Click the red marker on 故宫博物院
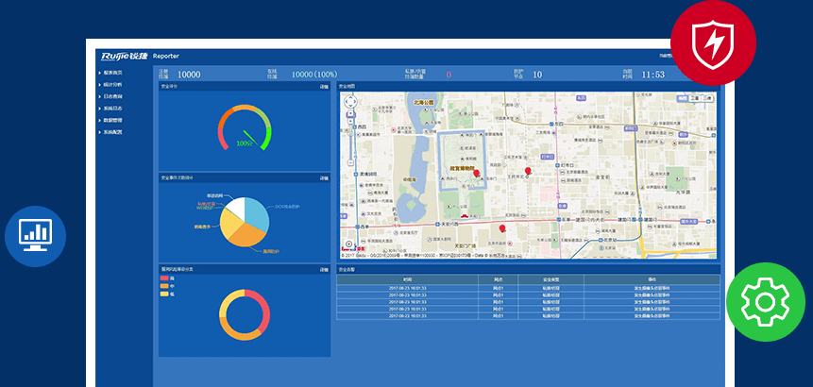 (x=476, y=174)
